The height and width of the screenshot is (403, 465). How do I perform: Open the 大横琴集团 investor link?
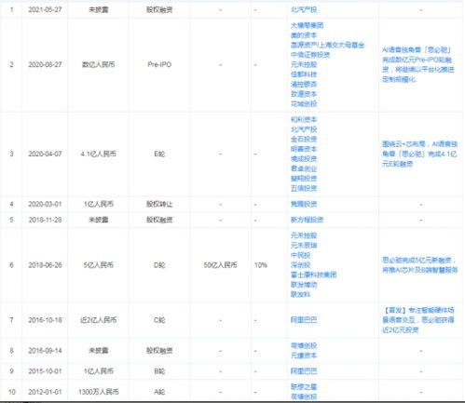(307, 25)
